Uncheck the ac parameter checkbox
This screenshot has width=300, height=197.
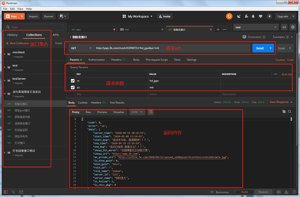pyautogui.click(x=72, y=88)
